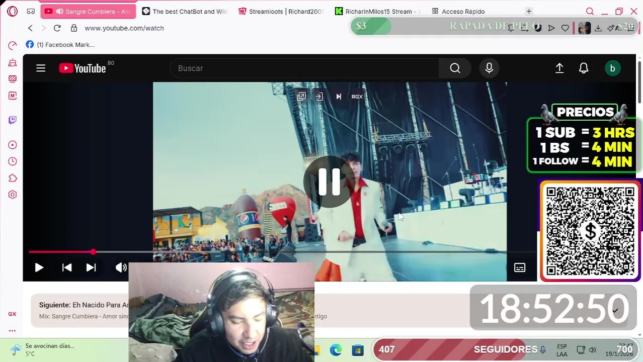The image size is (643, 362).
Task: Go forward with the forward arrow
Action: [43, 28]
